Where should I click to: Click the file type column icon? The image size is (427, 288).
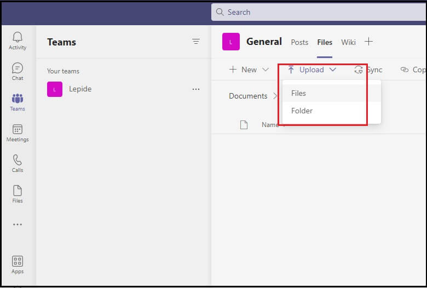[x=244, y=125]
